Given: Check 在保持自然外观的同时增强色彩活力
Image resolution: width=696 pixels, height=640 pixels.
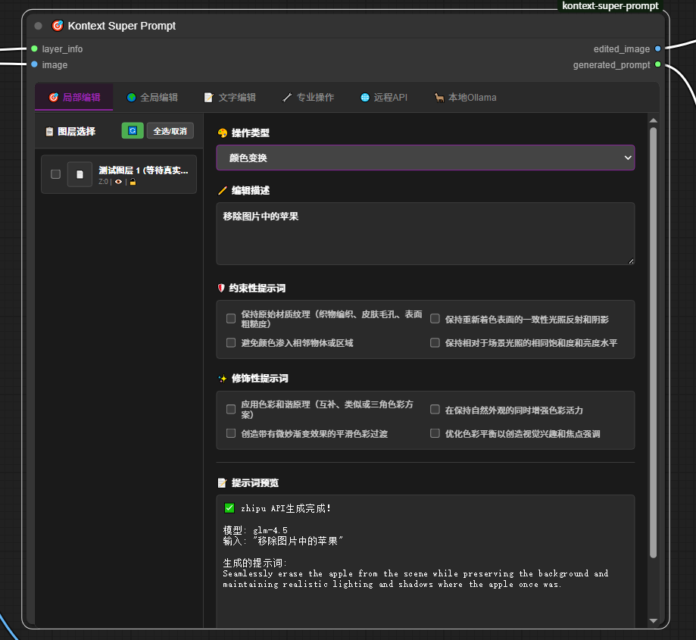Looking at the screenshot, I should (x=435, y=409).
